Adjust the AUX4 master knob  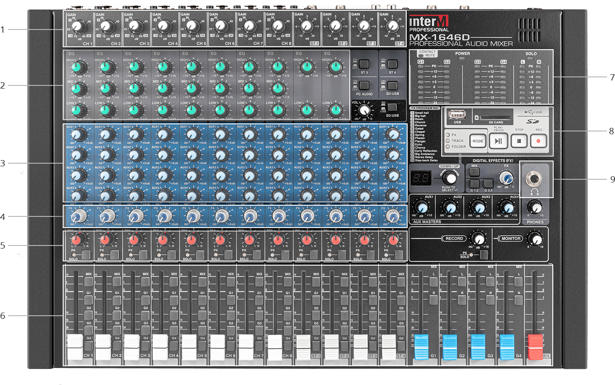coord(507,207)
